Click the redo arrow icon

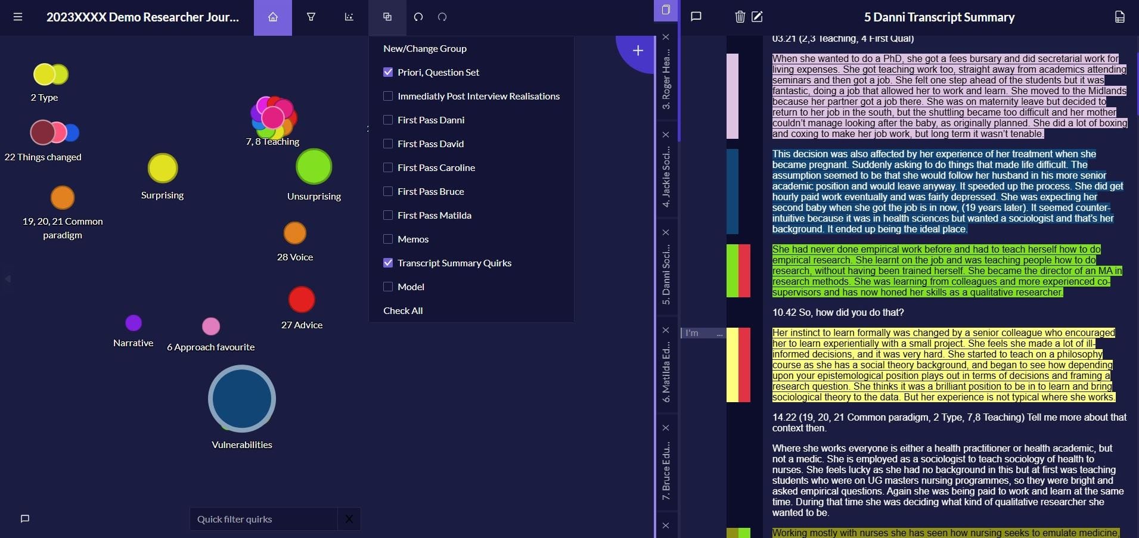[442, 17]
